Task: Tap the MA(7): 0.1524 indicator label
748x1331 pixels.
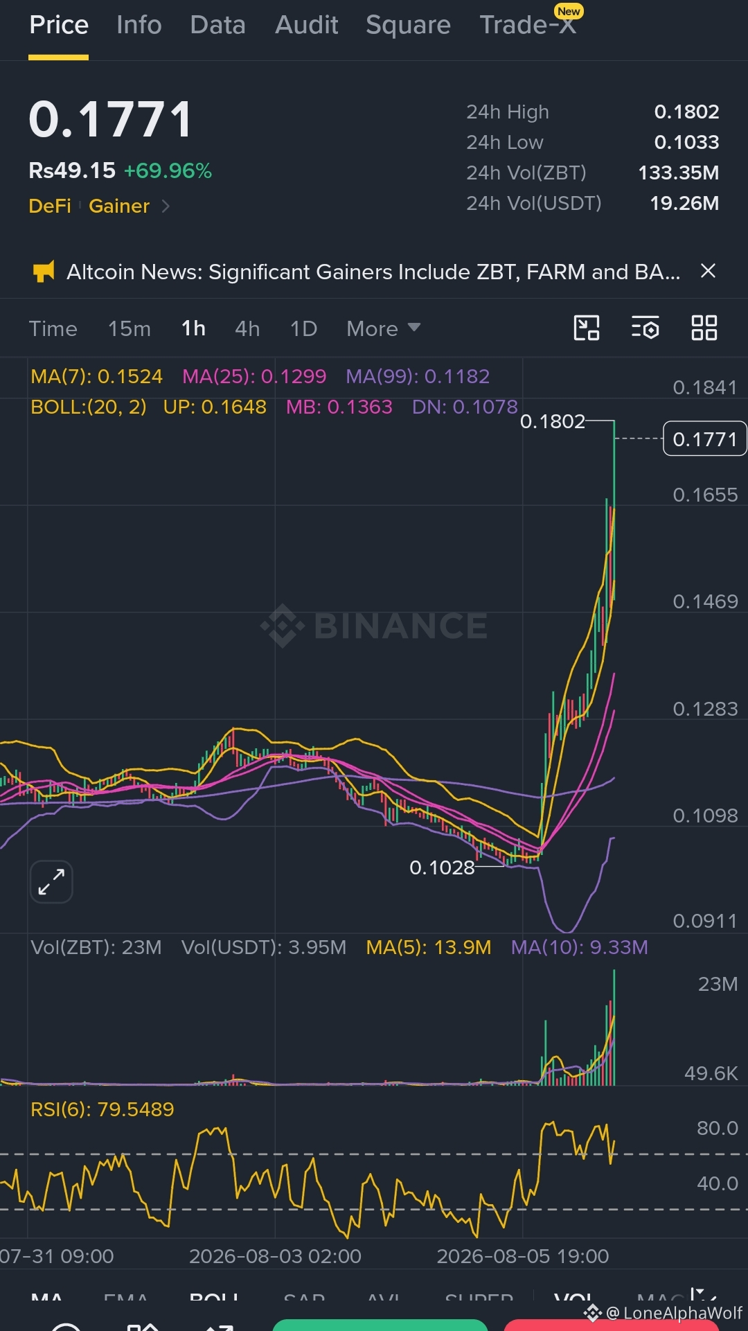Action: 97,376
